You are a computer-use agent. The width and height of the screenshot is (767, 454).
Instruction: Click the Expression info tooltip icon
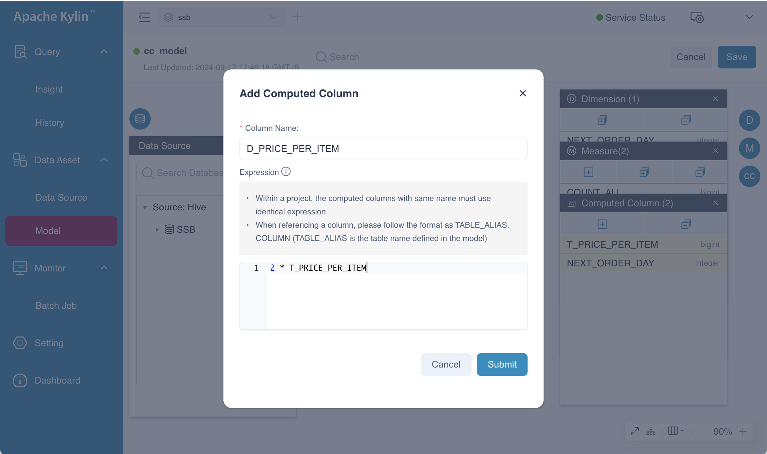(x=285, y=172)
